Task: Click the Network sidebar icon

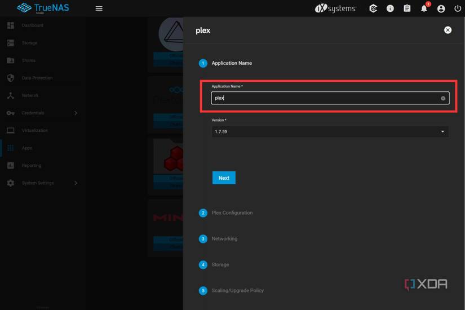Action: (10, 95)
